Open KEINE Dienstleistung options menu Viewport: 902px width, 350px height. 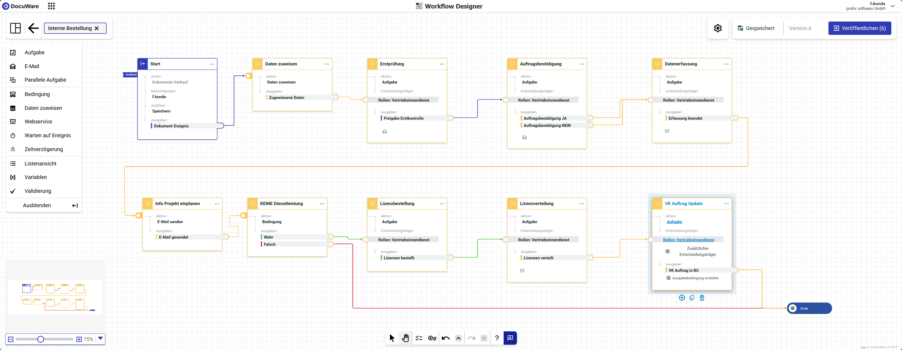coord(322,203)
